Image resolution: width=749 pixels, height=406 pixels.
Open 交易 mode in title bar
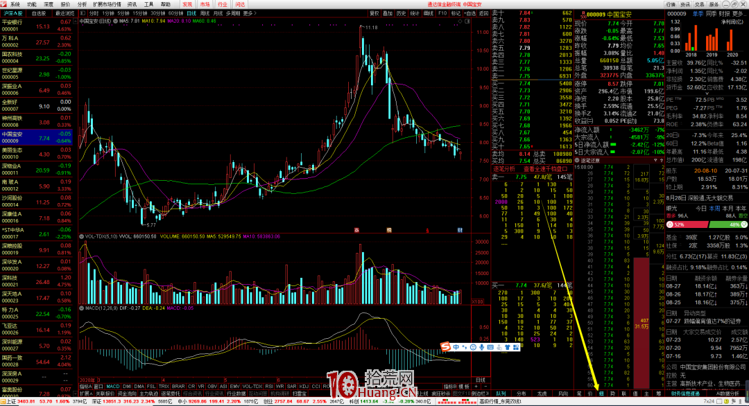(699, 4)
